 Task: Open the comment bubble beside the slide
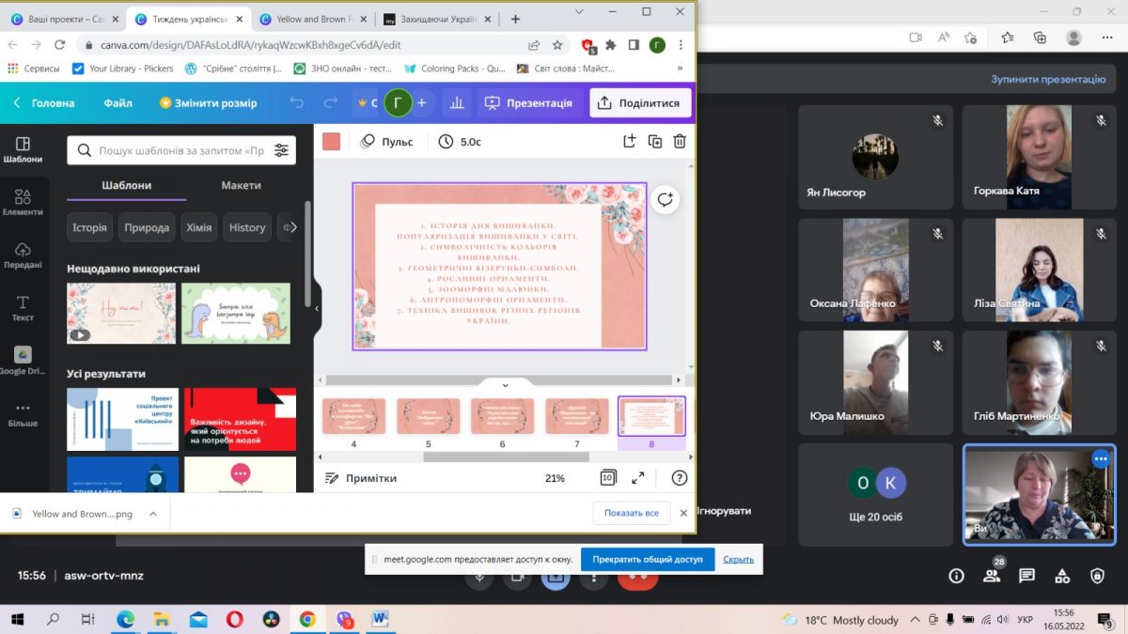point(666,199)
